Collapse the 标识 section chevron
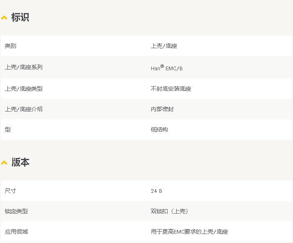This screenshot has width=293, height=243. (x=4, y=18)
